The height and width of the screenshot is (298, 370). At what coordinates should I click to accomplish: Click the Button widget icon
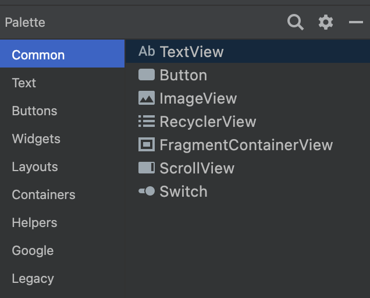click(x=147, y=74)
